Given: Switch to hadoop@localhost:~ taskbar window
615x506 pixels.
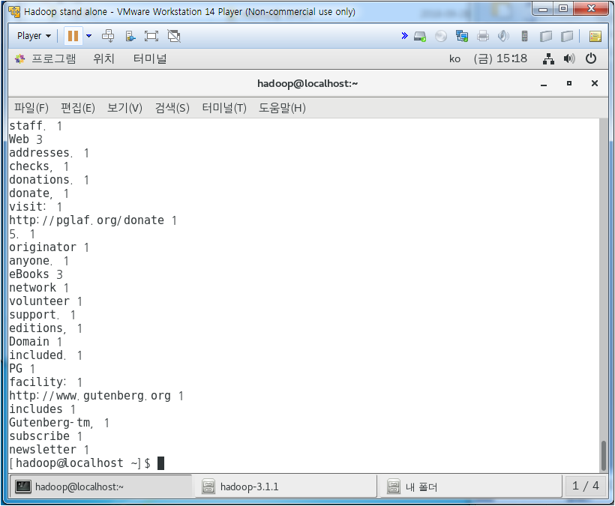Looking at the screenshot, I should pos(100,487).
